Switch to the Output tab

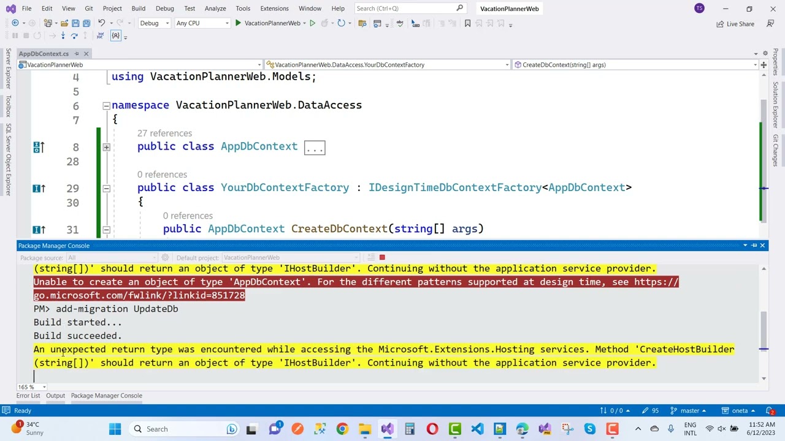[x=55, y=396]
